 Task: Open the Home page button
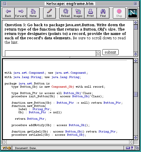33,13
